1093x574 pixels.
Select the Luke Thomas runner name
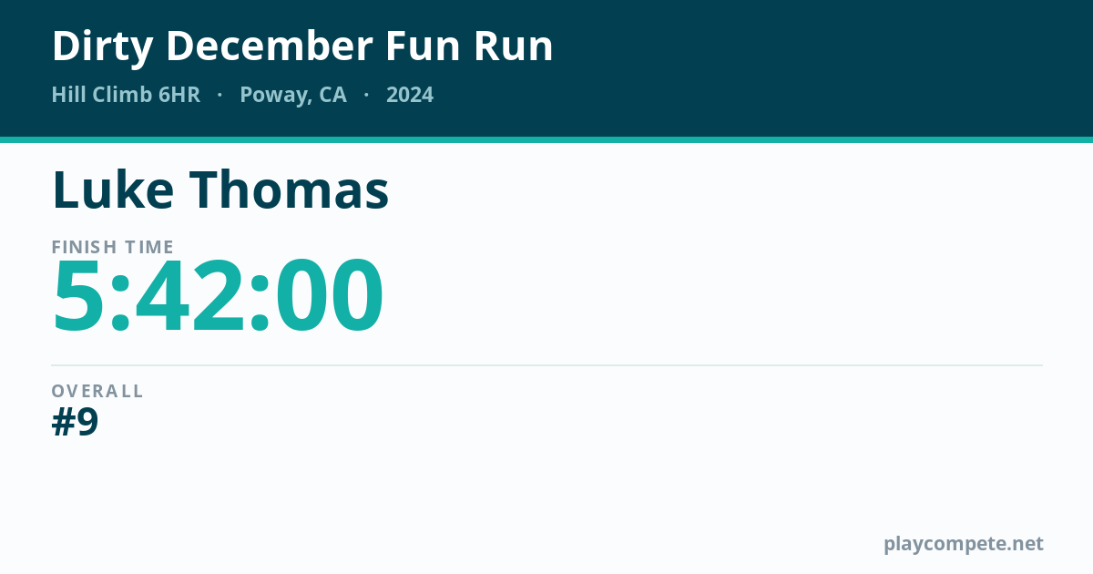(x=220, y=190)
